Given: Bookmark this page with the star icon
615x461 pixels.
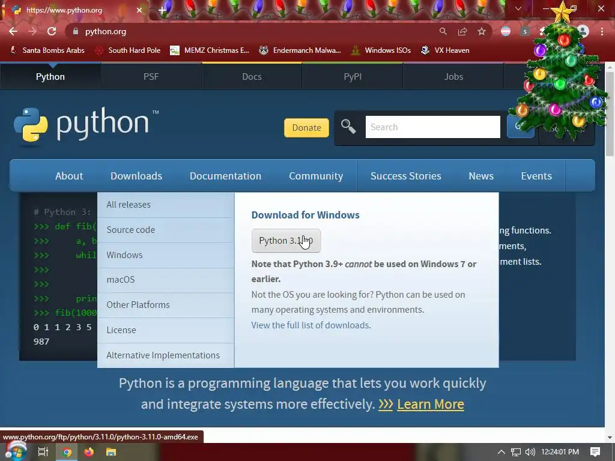Looking at the screenshot, I should point(482,31).
